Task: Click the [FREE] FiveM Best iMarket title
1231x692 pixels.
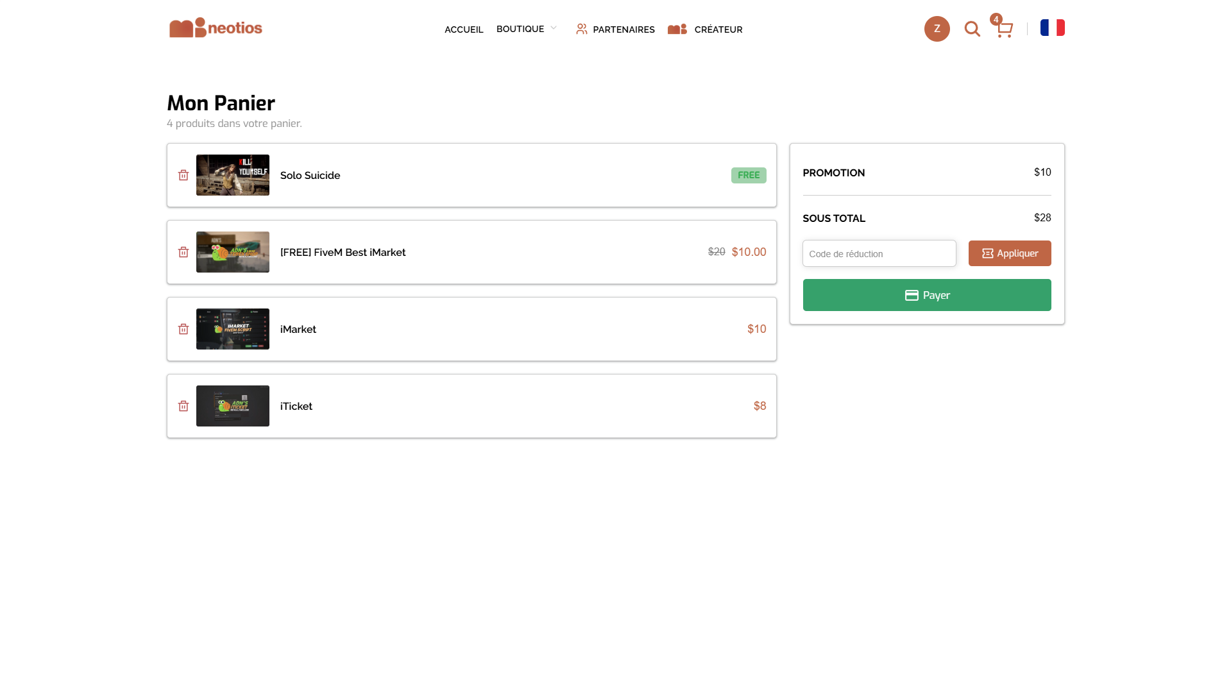Action: pyautogui.click(x=343, y=252)
